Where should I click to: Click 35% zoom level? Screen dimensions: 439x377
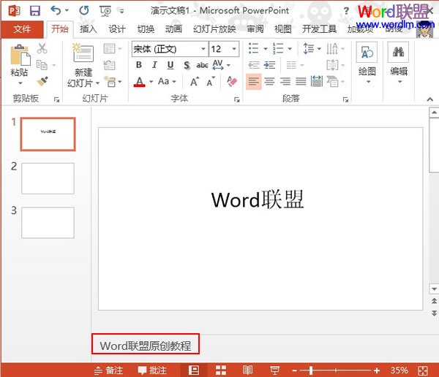[399, 370]
